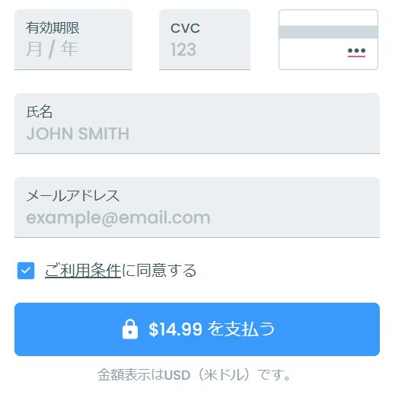Click the lock icon on the pay button
This screenshot has width=395, height=398.
point(130,329)
